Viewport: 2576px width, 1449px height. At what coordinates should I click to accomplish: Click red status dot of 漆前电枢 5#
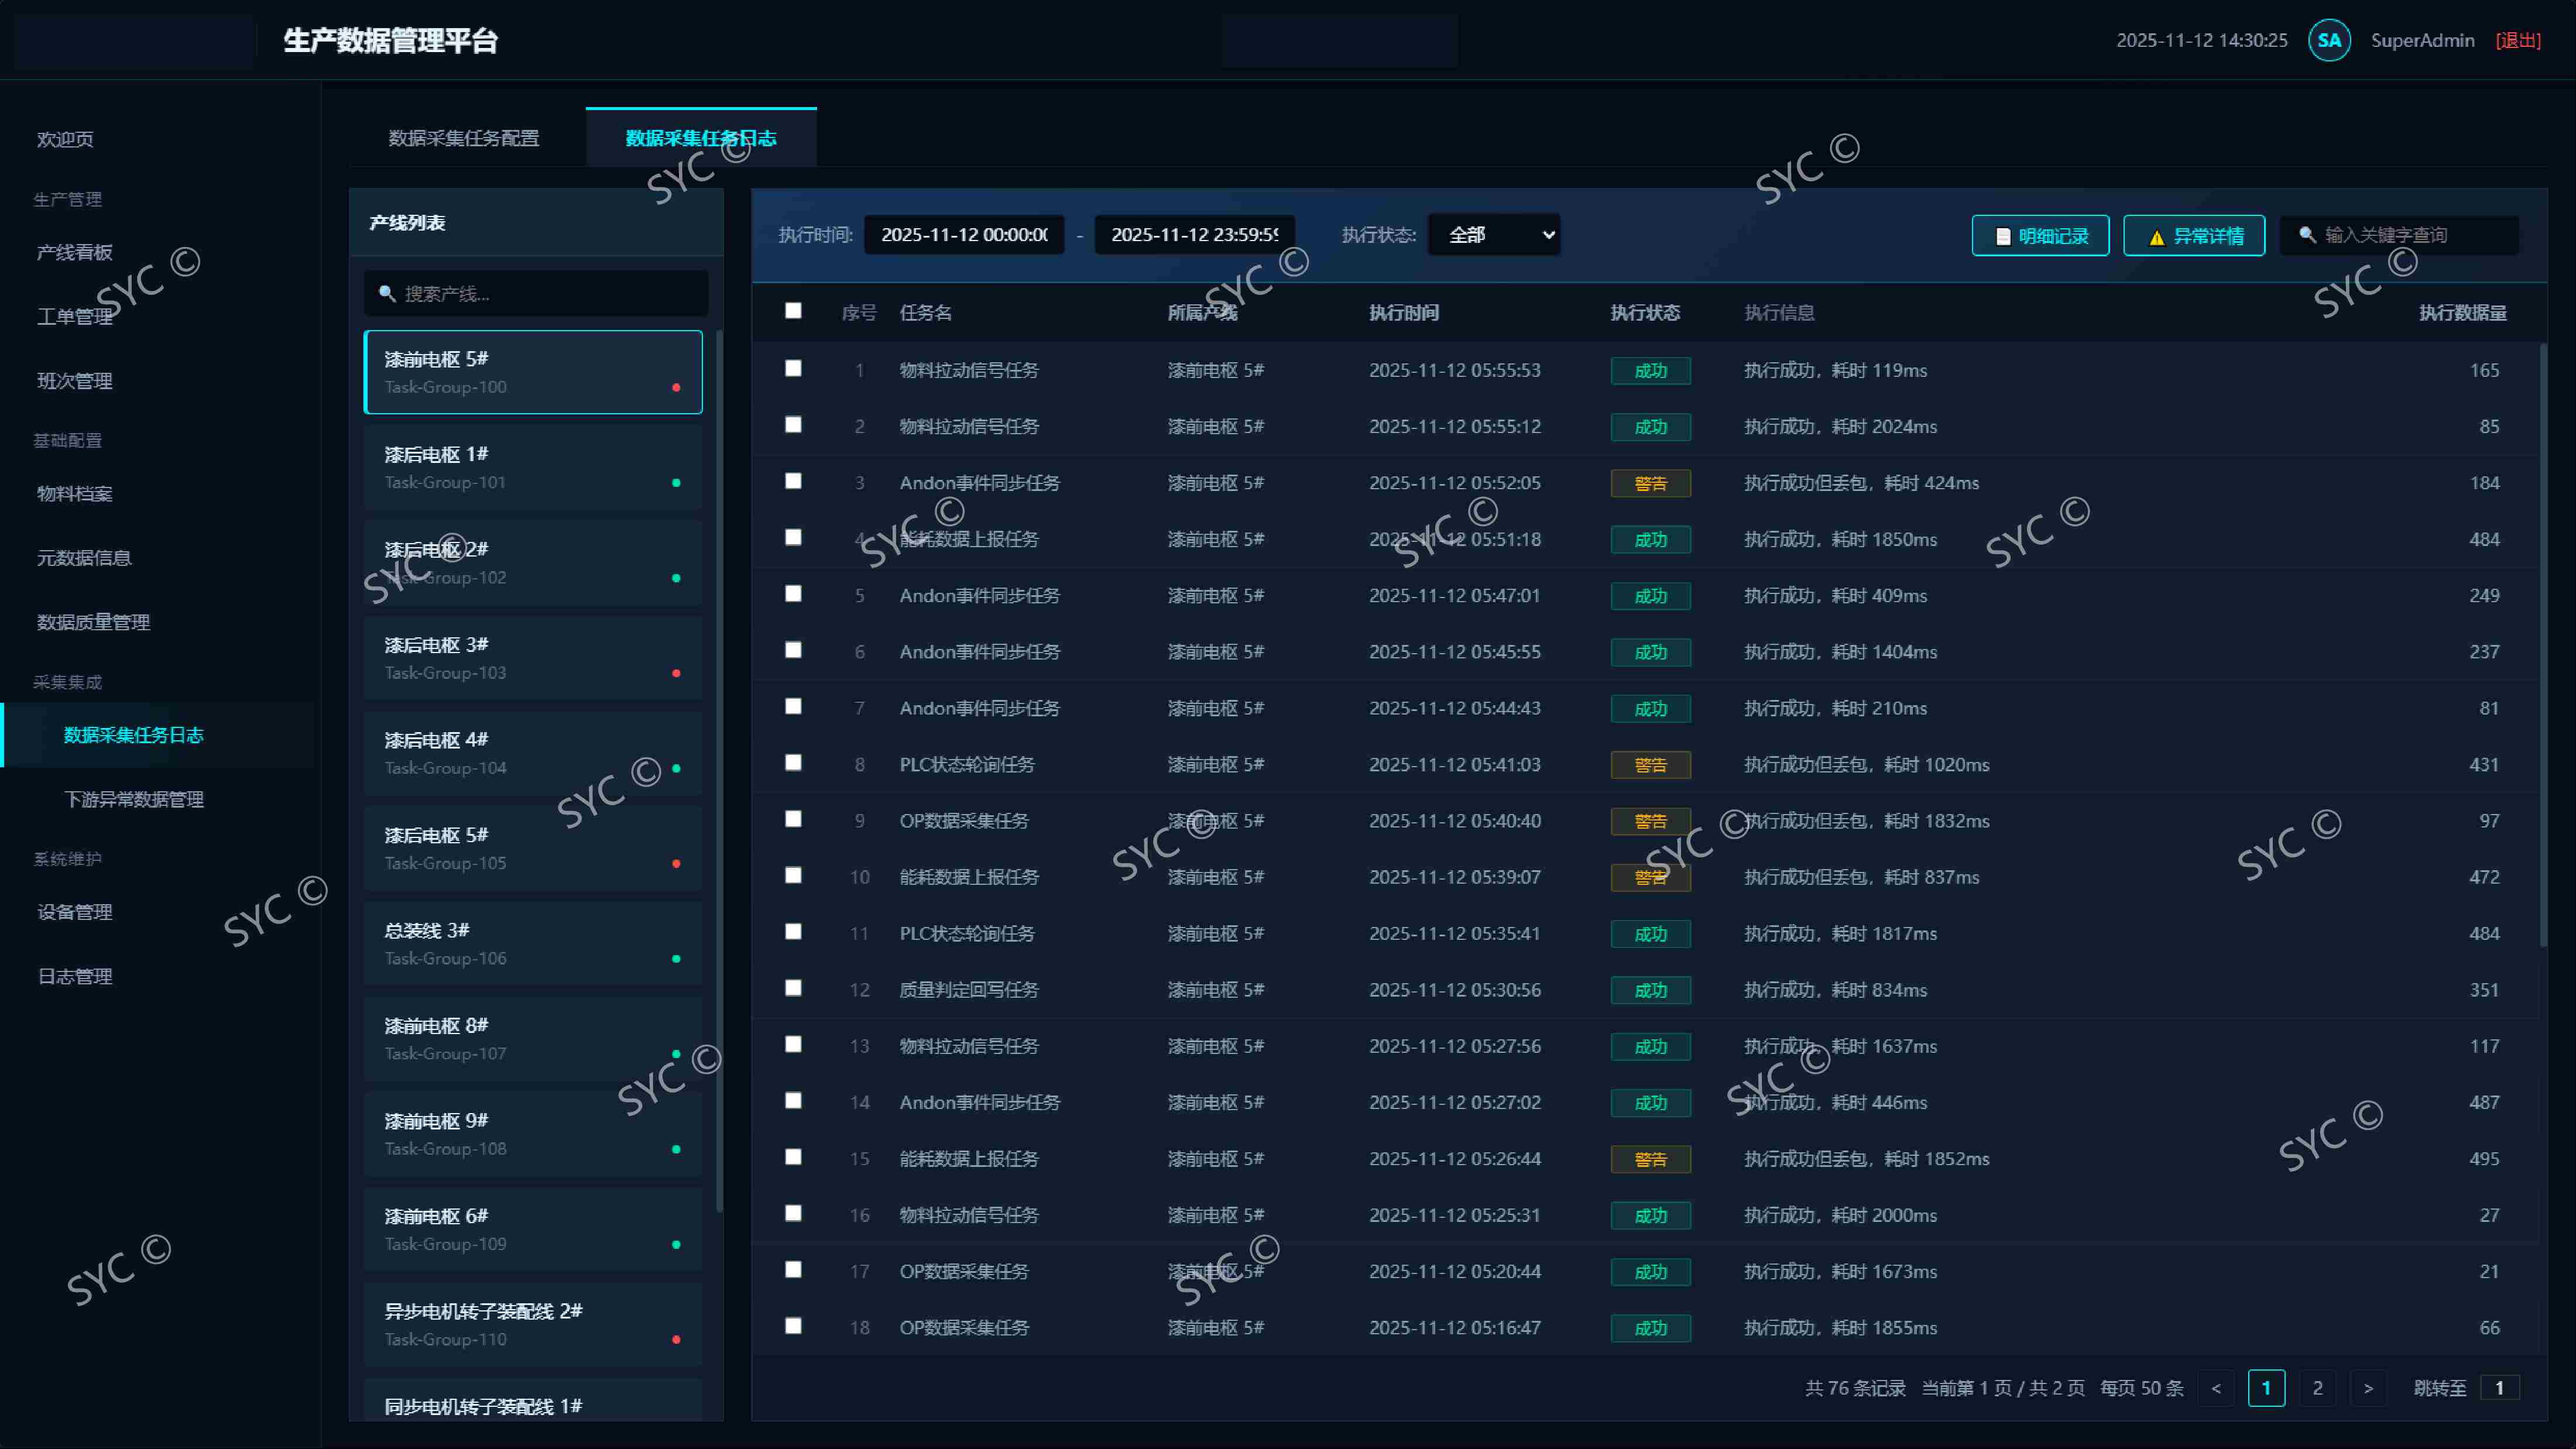tap(676, 387)
